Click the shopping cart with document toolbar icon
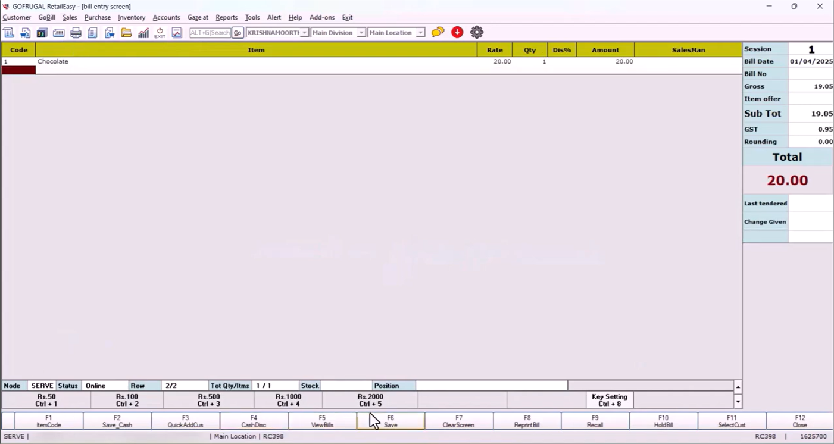 tap(25, 33)
